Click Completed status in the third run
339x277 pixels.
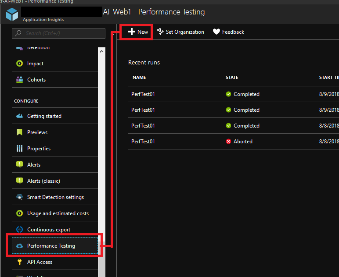pyautogui.click(x=246, y=126)
